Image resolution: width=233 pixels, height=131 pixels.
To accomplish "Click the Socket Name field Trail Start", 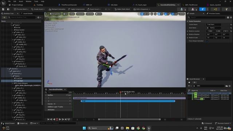I will click(214, 24).
